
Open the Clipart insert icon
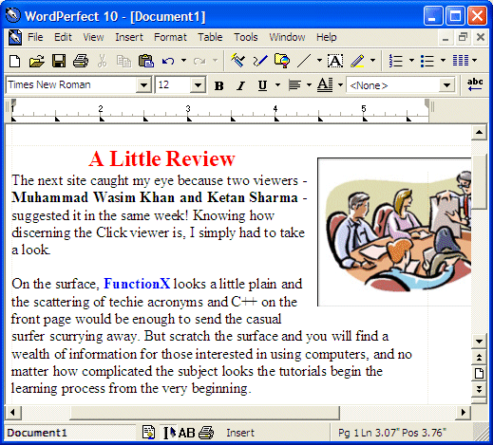pyautogui.click(x=282, y=60)
